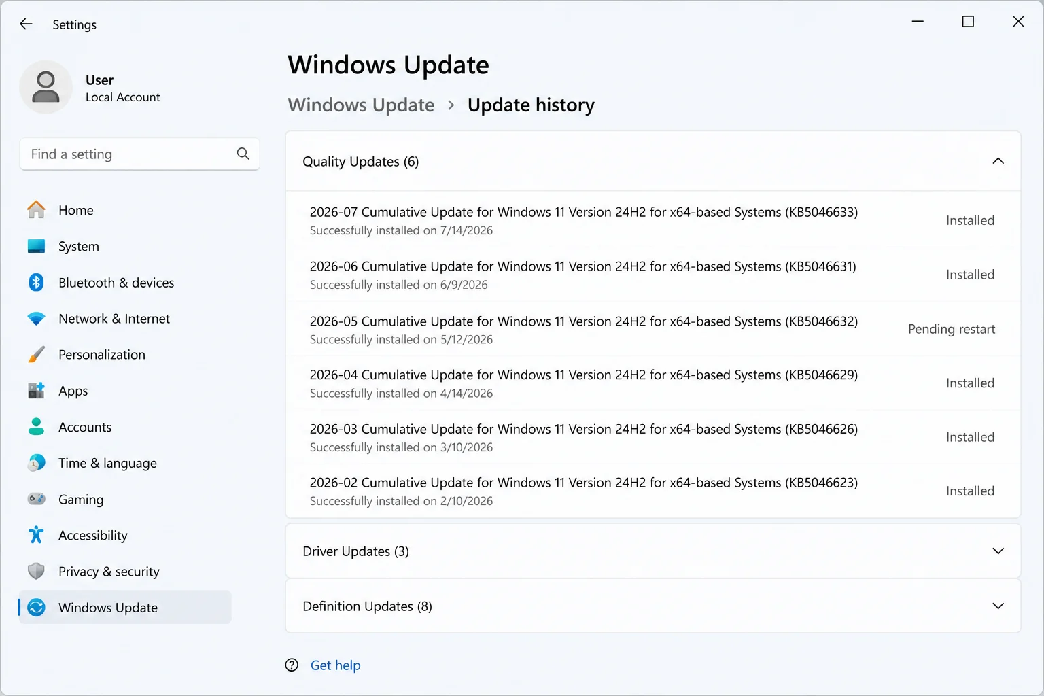Click Installed status for KB5046633
This screenshot has width=1044, height=696.
[970, 220]
